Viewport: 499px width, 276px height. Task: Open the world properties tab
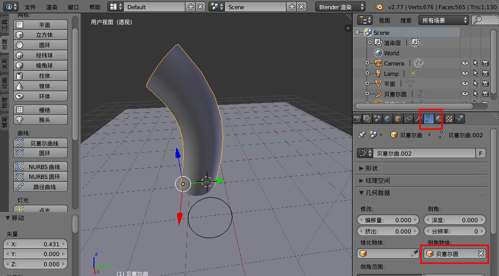(388, 119)
